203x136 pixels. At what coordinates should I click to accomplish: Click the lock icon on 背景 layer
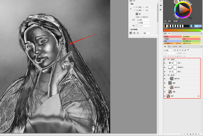[199, 96]
